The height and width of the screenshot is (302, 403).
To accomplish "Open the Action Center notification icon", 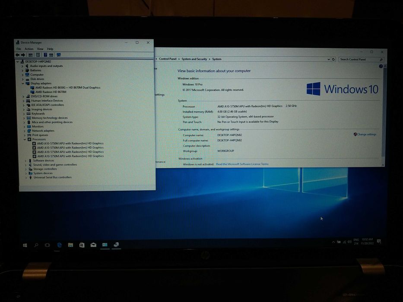I will coord(378,241).
